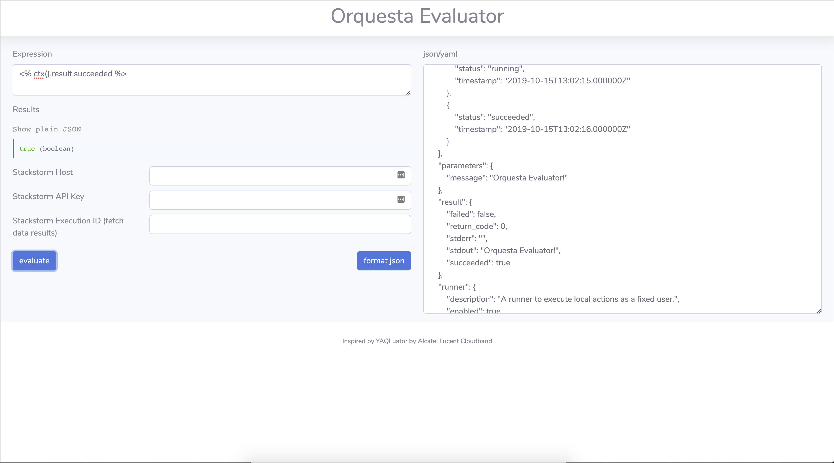Click the password manager icon in API Key field

coord(401,199)
